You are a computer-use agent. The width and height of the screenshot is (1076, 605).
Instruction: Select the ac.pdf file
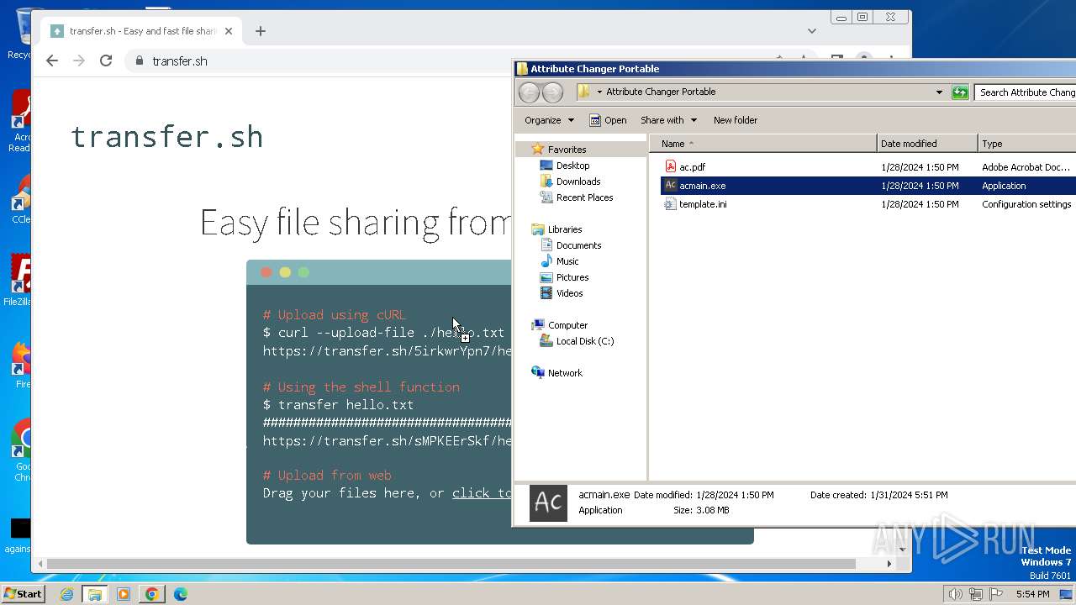pos(692,167)
